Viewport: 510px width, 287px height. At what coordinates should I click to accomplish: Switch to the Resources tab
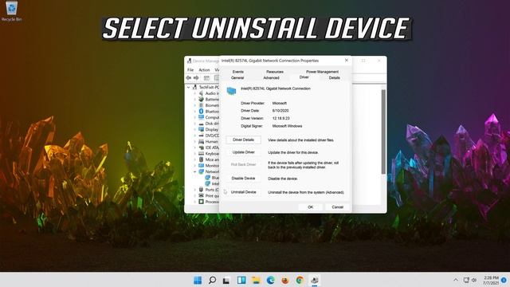(275, 72)
